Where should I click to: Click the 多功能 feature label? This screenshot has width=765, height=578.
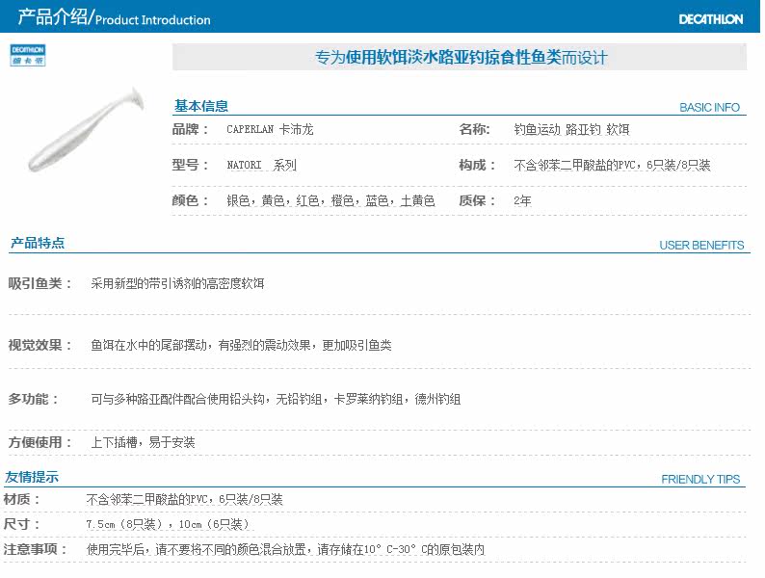(33, 399)
